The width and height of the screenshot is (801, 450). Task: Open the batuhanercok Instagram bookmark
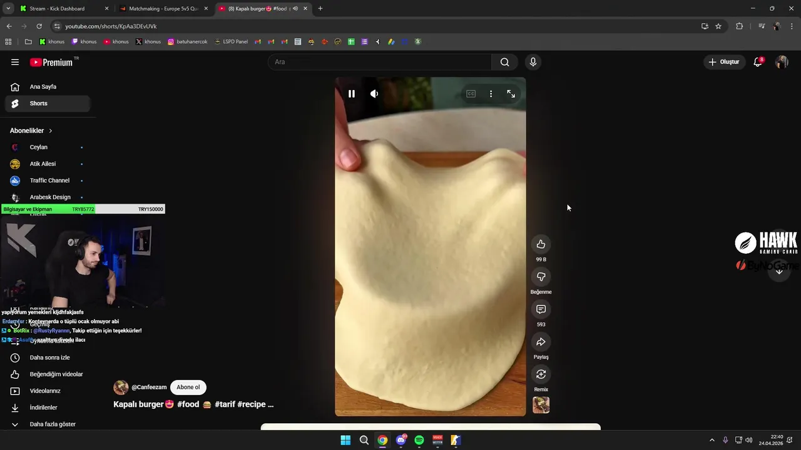[x=189, y=42]
